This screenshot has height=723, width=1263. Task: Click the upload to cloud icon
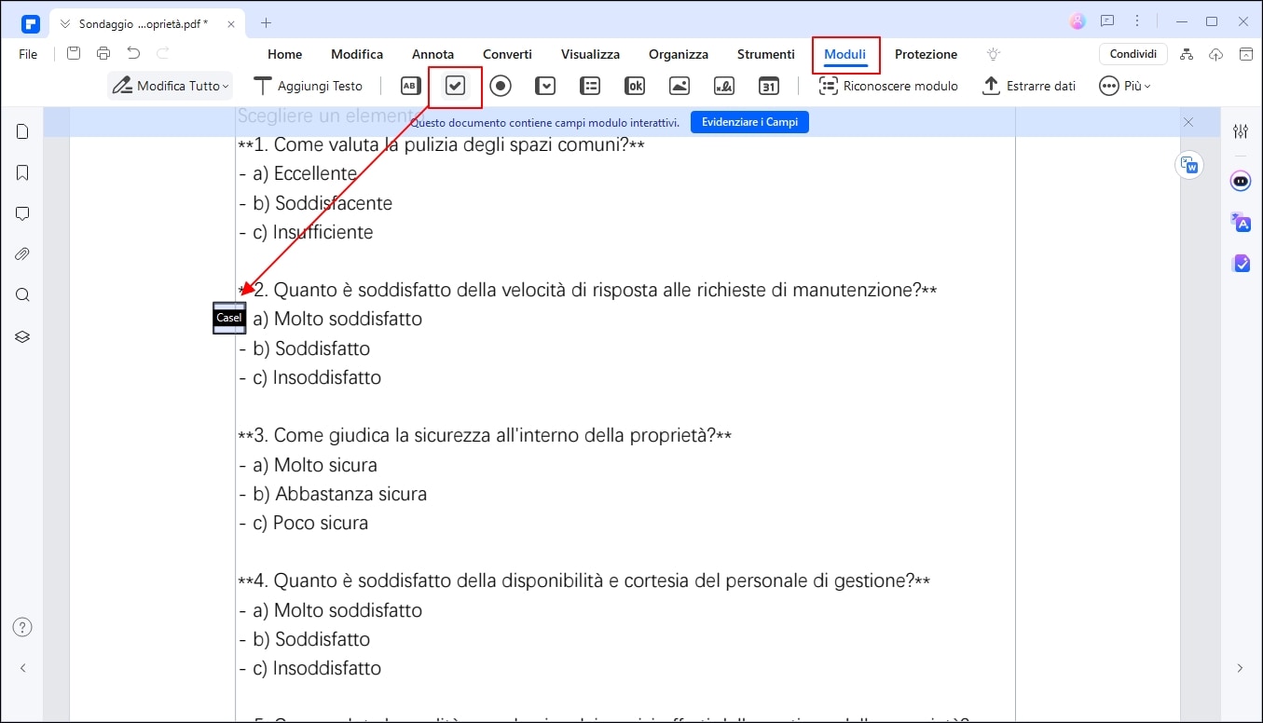point(1215,54)
